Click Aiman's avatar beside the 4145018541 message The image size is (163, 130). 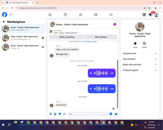click(52, 105)
